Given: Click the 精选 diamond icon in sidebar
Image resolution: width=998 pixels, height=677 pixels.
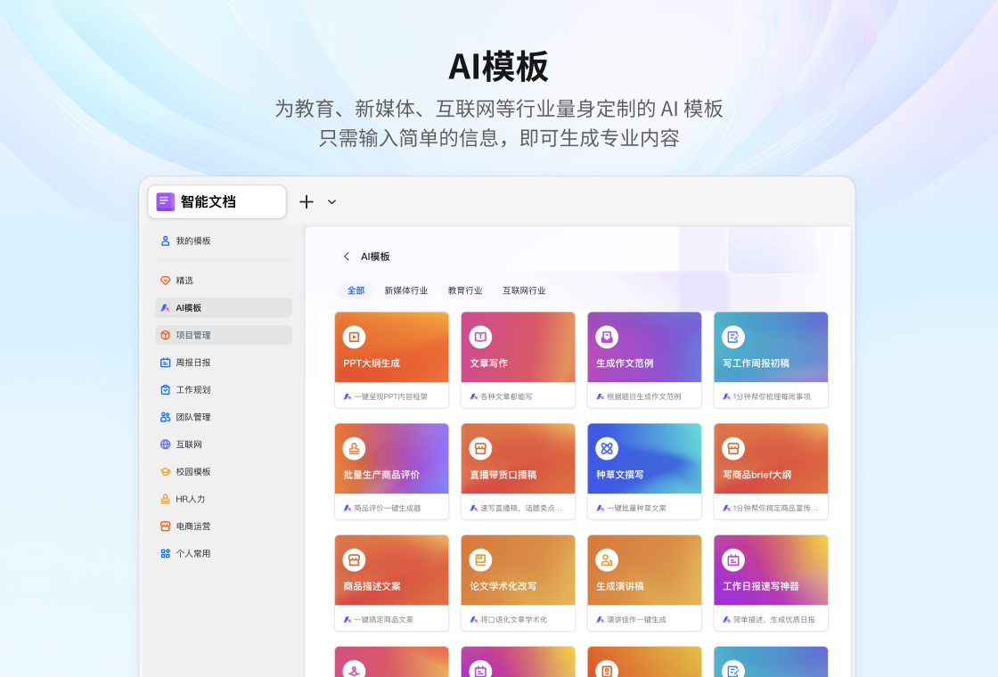Looking at the screenshot, I should click(x=165, y=281).
